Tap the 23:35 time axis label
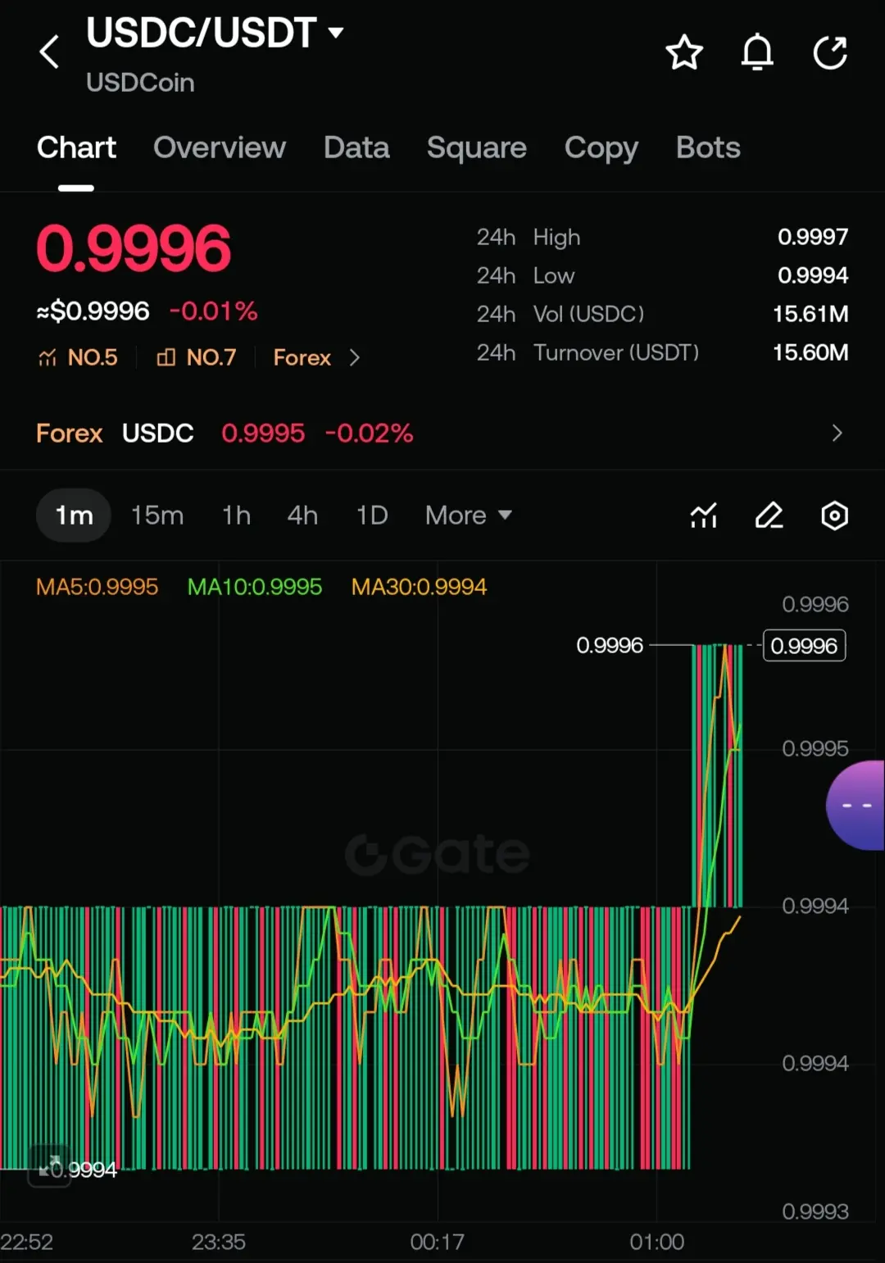 [x=219, y=1242]
